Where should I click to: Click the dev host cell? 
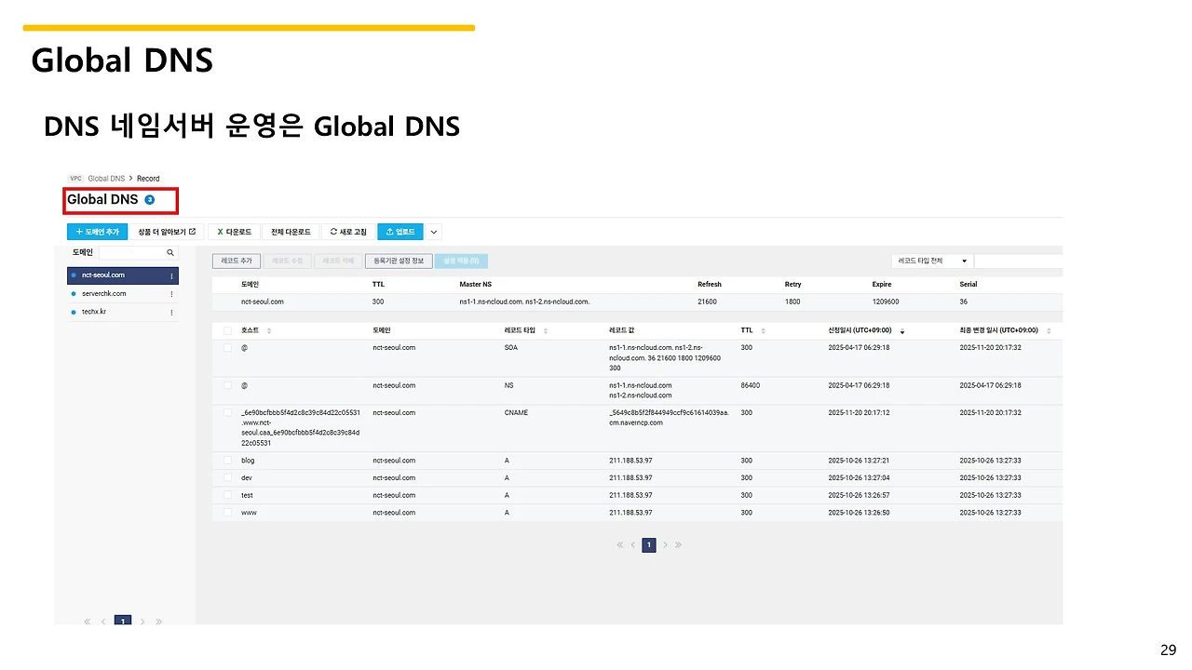(x=247, y=478)
